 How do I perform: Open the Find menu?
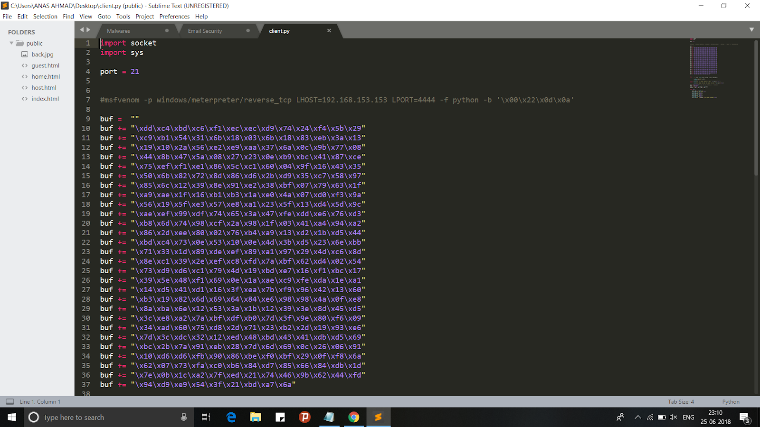(68, 16)
